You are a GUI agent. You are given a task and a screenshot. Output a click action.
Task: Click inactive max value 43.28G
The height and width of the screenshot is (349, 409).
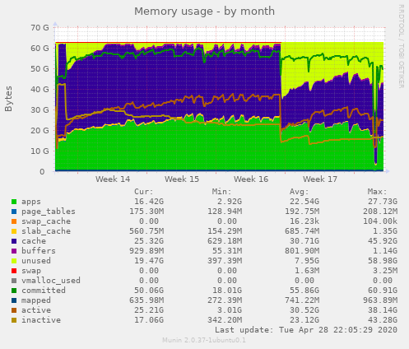point(383,320)
